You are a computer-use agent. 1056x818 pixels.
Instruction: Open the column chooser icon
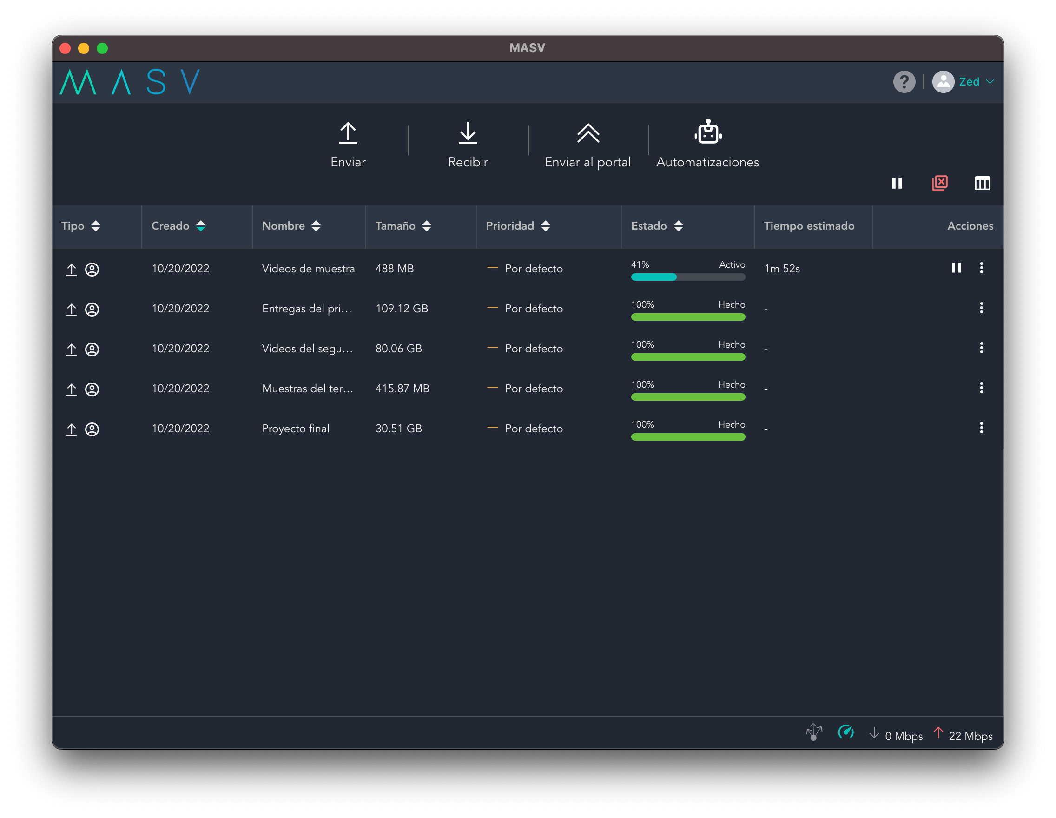click(x=982, y=183)
